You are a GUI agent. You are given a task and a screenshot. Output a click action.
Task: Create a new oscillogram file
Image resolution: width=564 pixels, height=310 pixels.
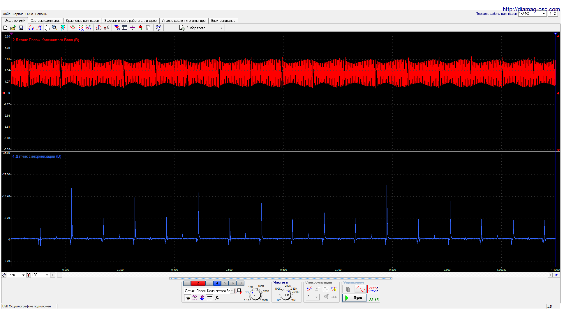click(5, 28)
